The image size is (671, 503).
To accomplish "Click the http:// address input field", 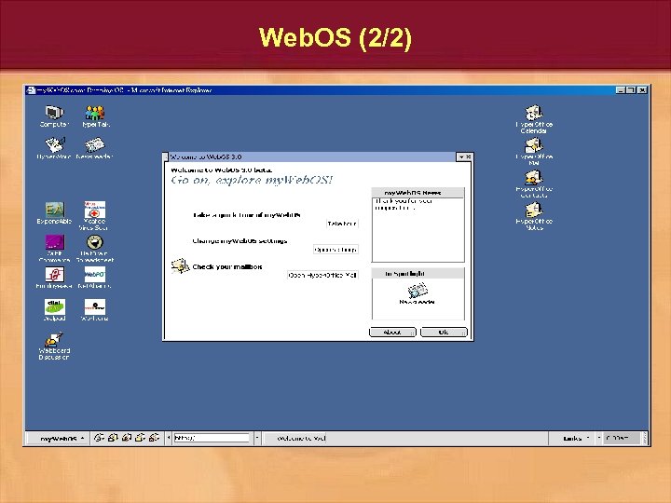I will coord(212,438).
